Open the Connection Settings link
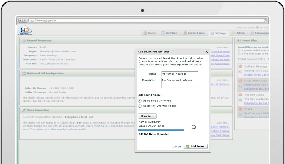 tap(220, 127)
